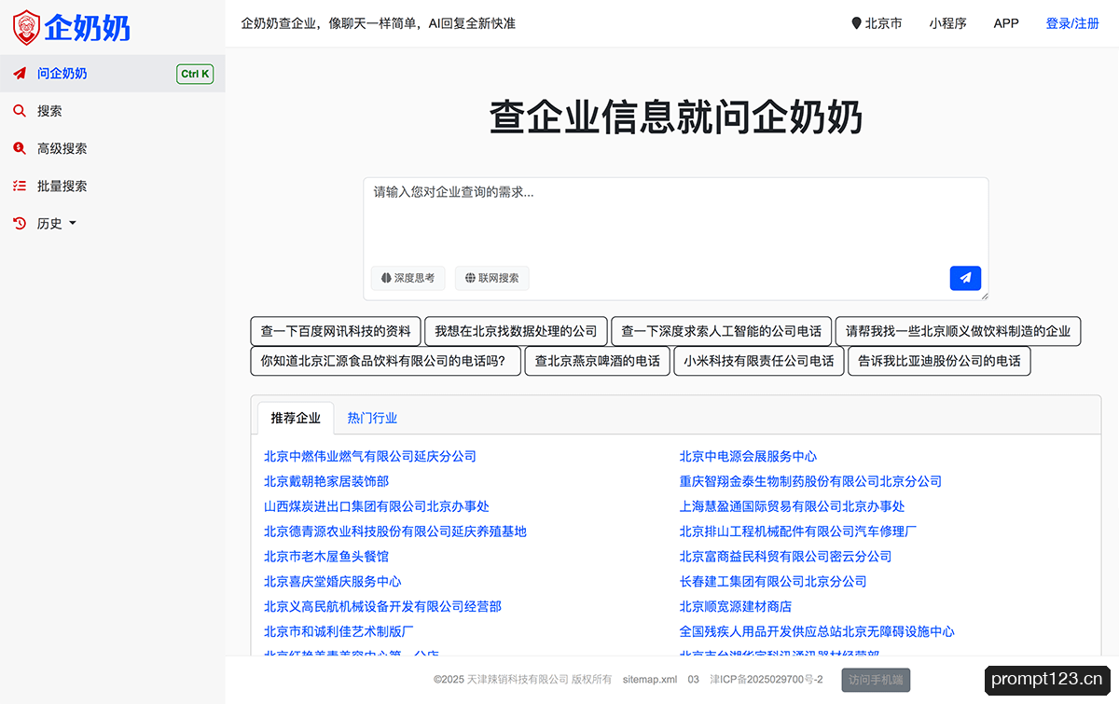Click the 03 footer link

pos(694,680)
